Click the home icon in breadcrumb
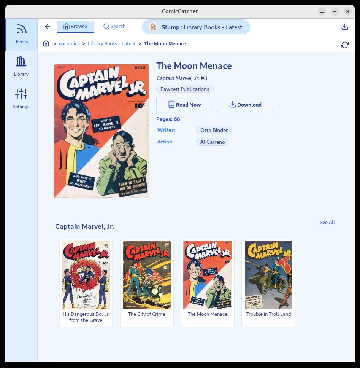 [46, 44]
